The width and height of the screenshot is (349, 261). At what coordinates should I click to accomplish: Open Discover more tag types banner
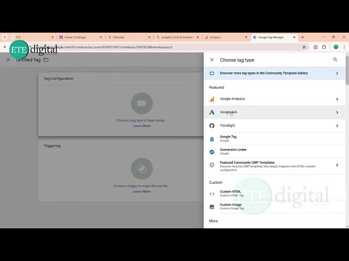pyautogui.click(x=274, y=73)
